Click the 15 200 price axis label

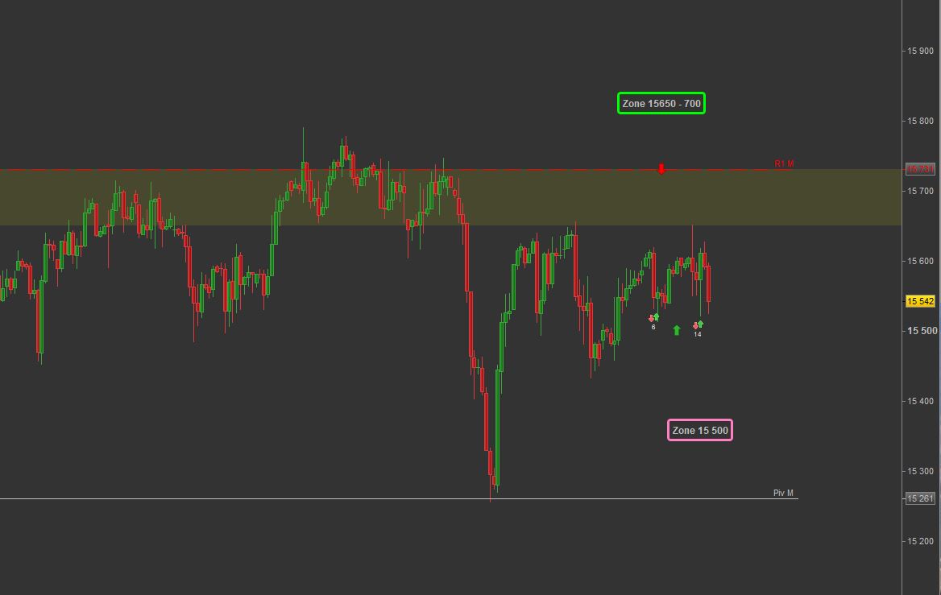tap(921, 541)
